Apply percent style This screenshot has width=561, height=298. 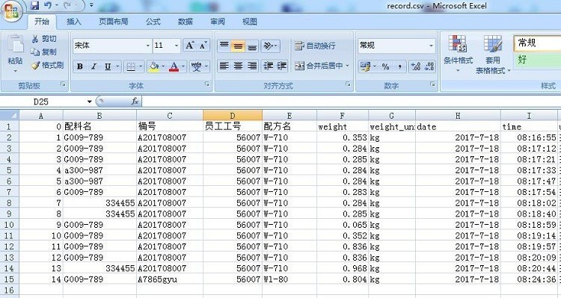(x=385, y=66)
